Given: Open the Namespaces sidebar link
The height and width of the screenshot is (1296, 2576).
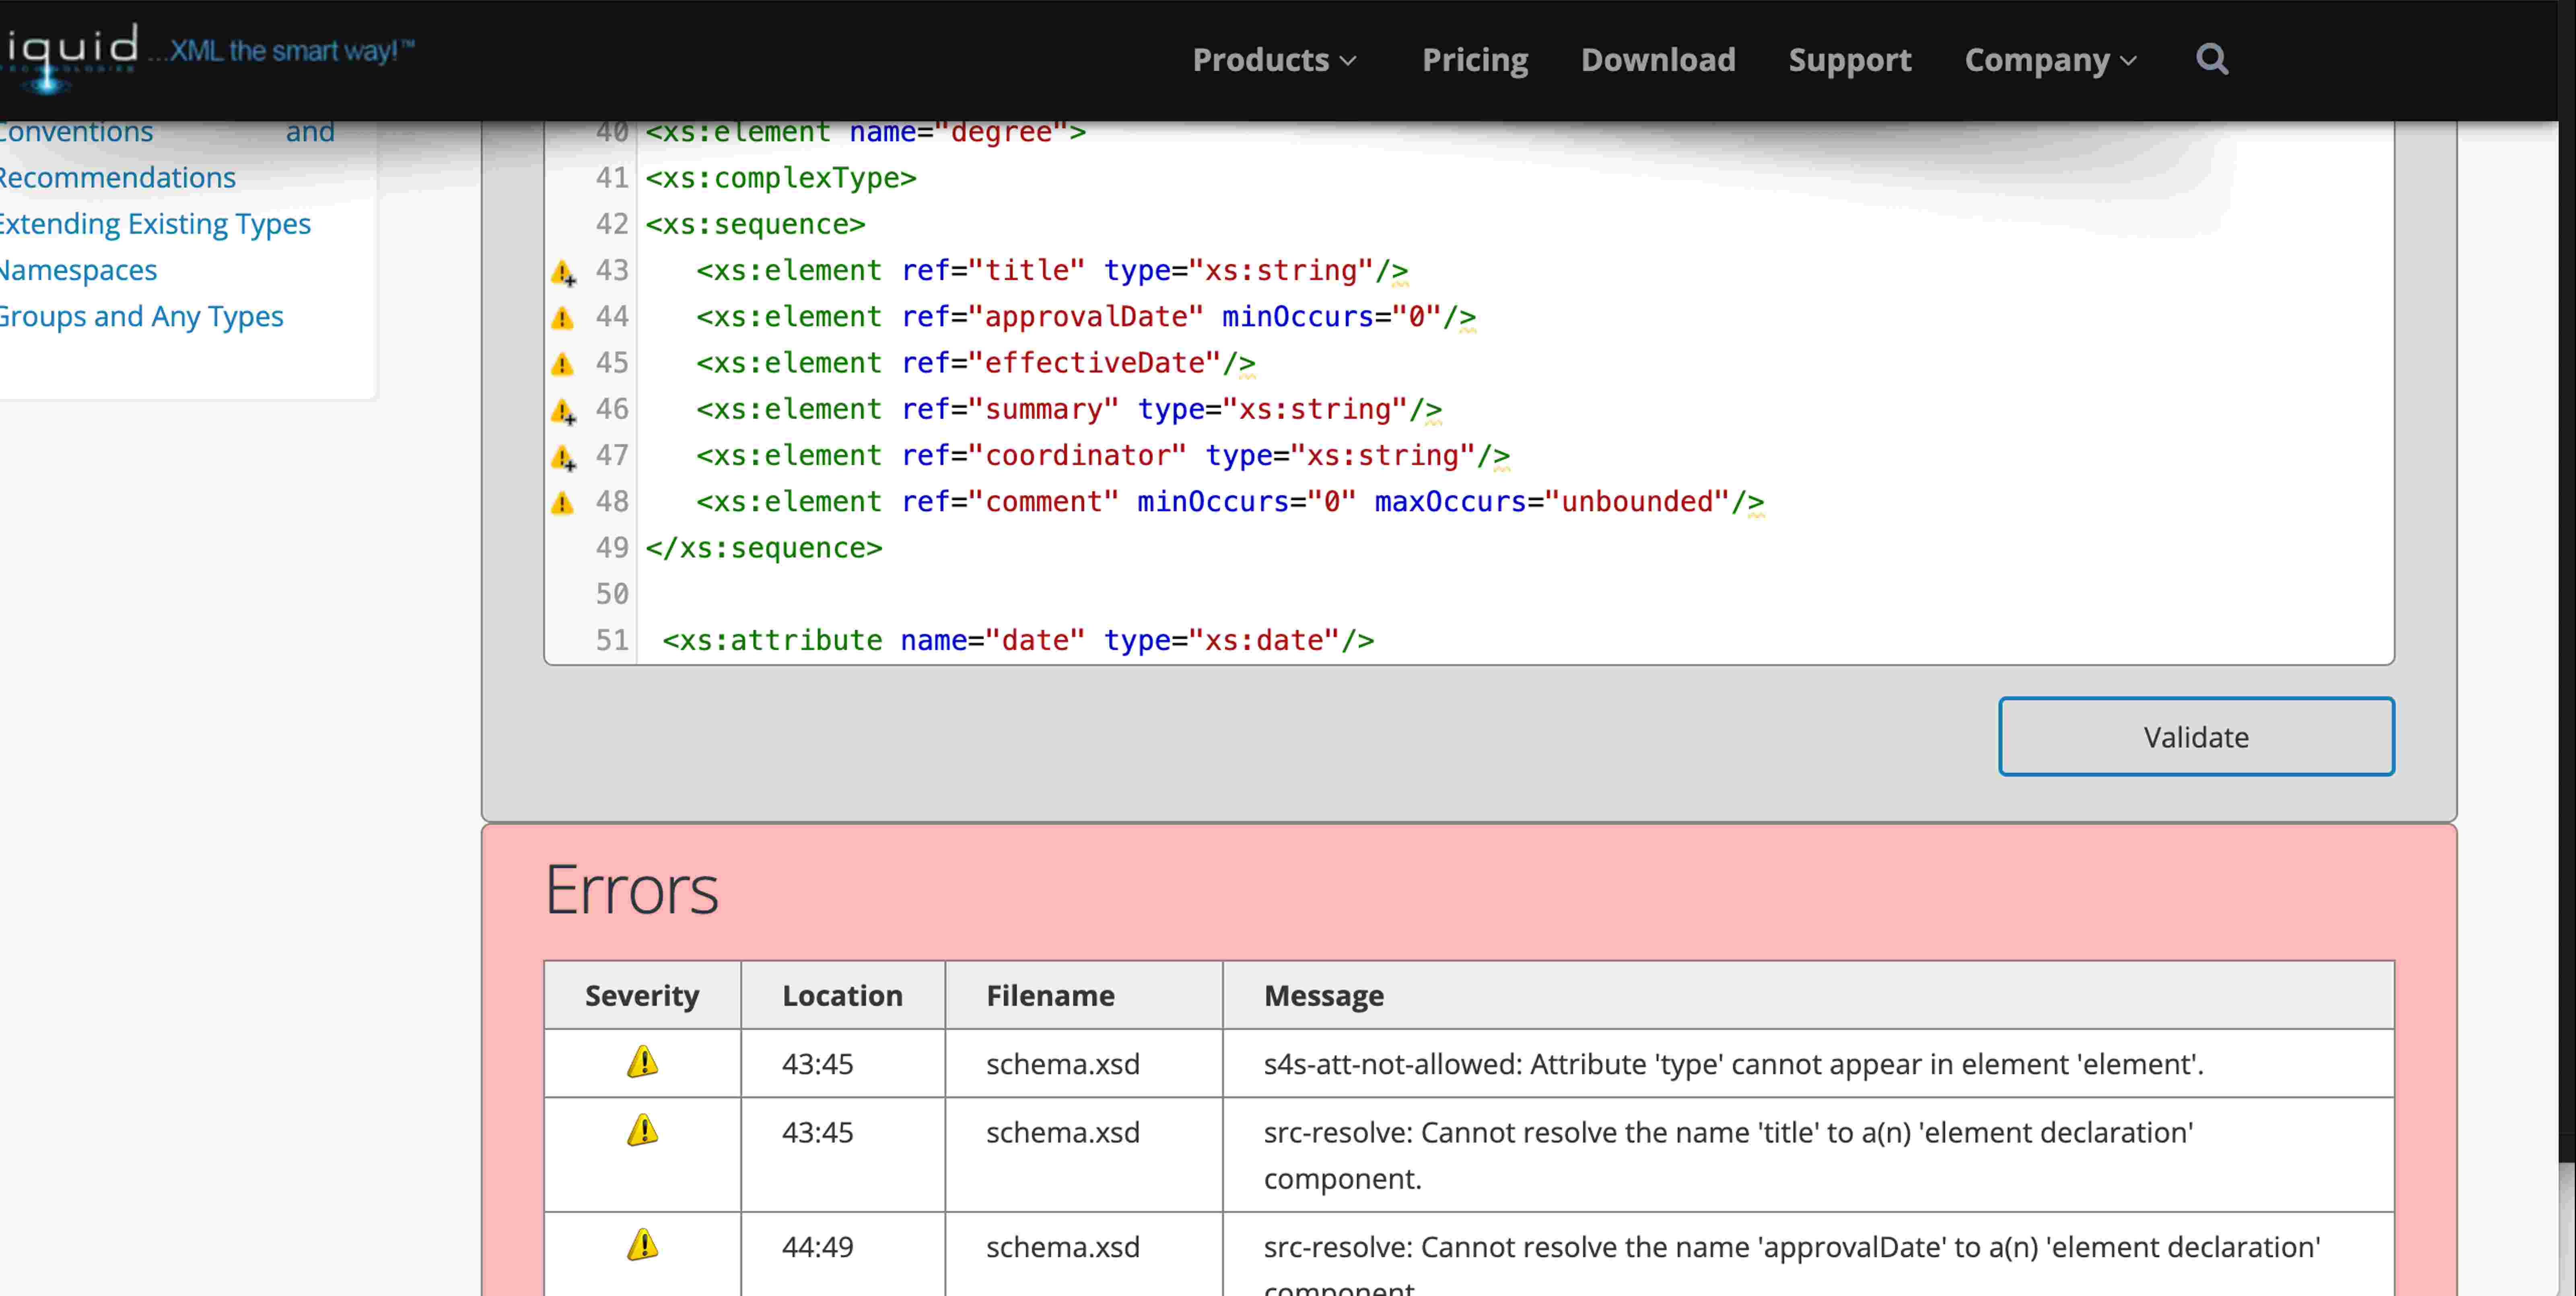Looking at the screenshot, I should (x=78, y=270).
